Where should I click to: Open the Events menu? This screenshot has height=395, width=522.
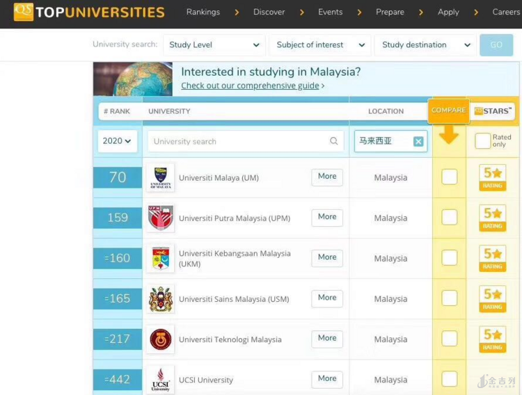click(330, 12)
